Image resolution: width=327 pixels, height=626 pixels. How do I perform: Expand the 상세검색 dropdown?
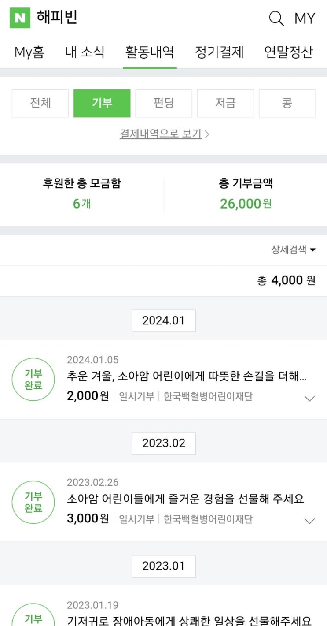(x=293, y=250)
